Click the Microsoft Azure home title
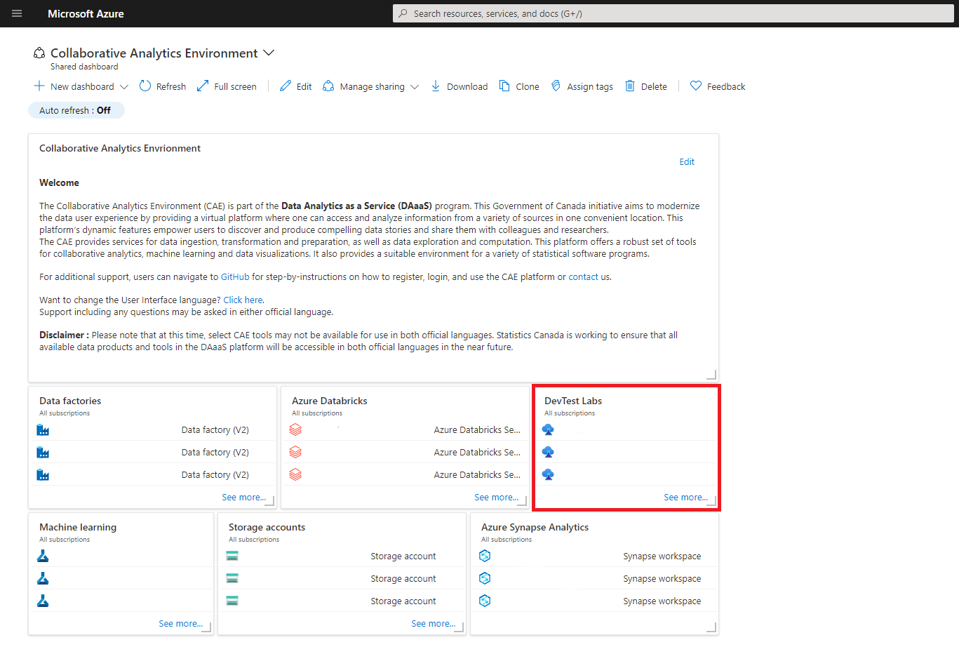This screenshot has height=647, width=959. click(x=86, y=14)
